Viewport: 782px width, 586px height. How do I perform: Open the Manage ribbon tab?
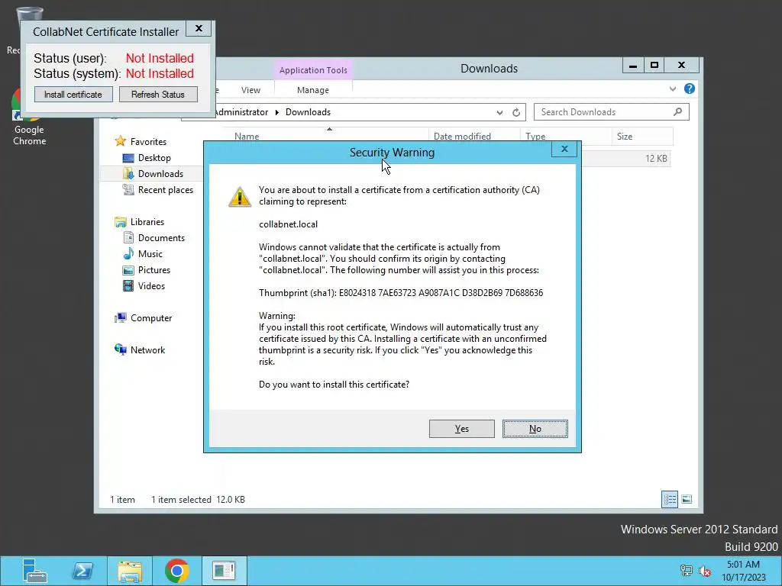(x=312, y=90)
